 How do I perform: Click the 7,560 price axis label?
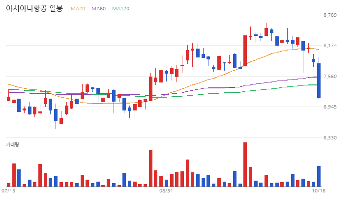click(x=330, y=76)
